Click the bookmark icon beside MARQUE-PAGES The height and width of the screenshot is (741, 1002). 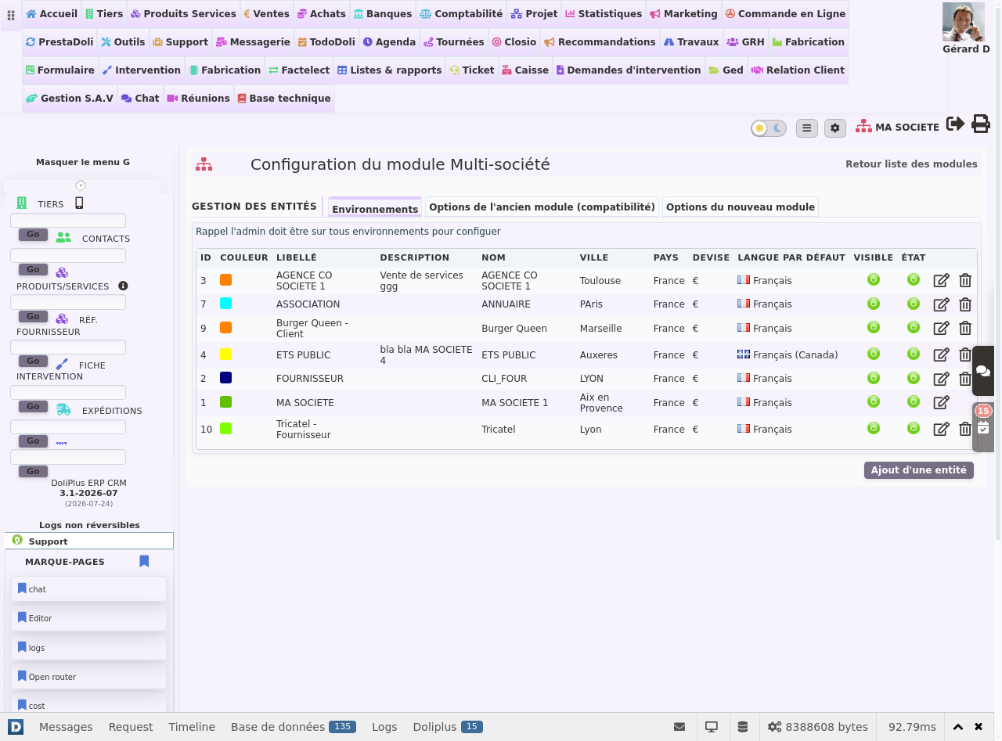coord(144,561)
